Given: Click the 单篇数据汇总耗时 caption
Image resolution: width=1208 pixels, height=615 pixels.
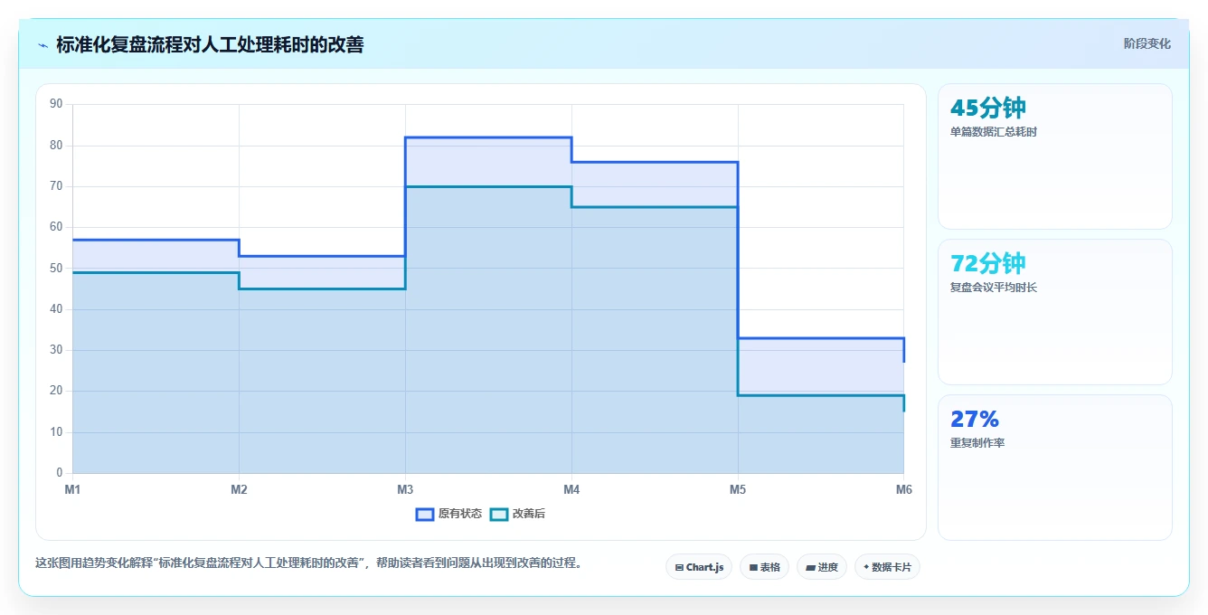Looking at the screenshot, I should pos(993,132).
